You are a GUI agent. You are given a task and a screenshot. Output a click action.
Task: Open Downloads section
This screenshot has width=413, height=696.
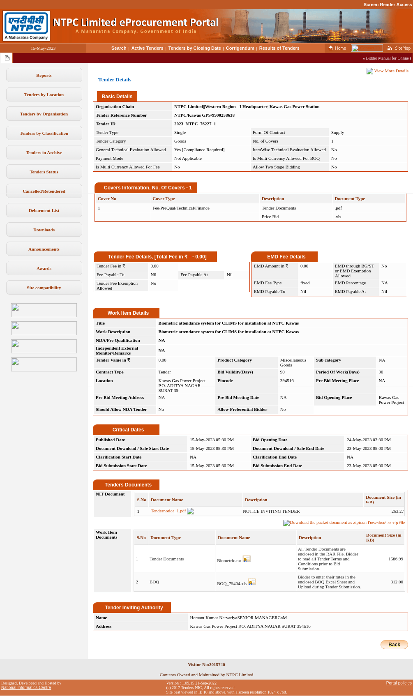44,230
